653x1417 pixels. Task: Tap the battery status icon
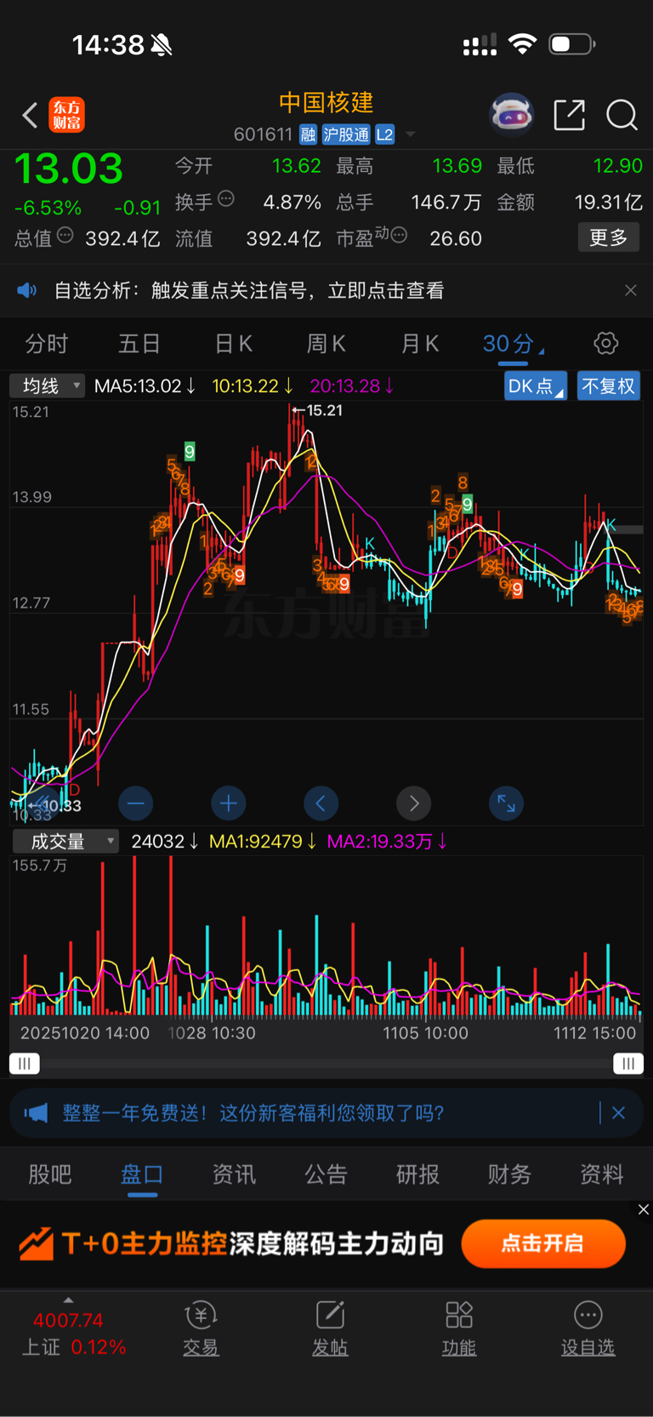(572, 43)
